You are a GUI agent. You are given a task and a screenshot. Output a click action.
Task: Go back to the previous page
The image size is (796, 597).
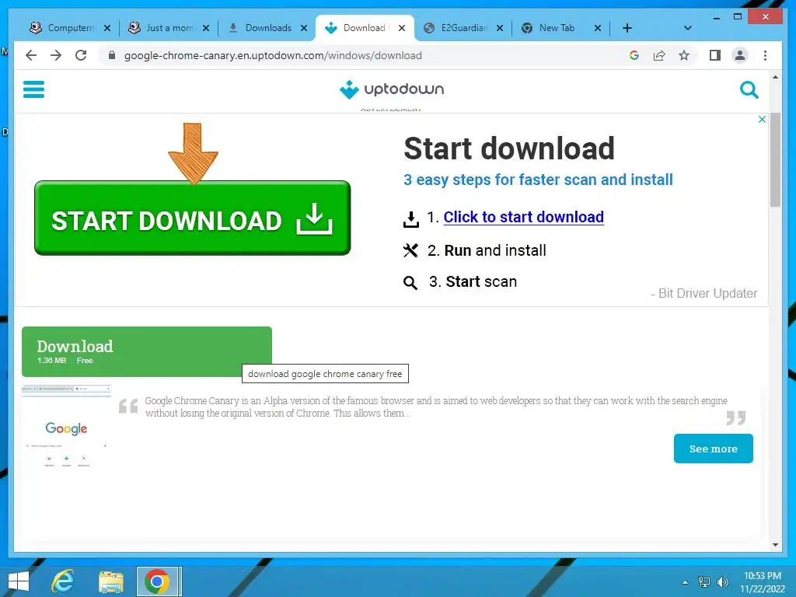point(31,55)
